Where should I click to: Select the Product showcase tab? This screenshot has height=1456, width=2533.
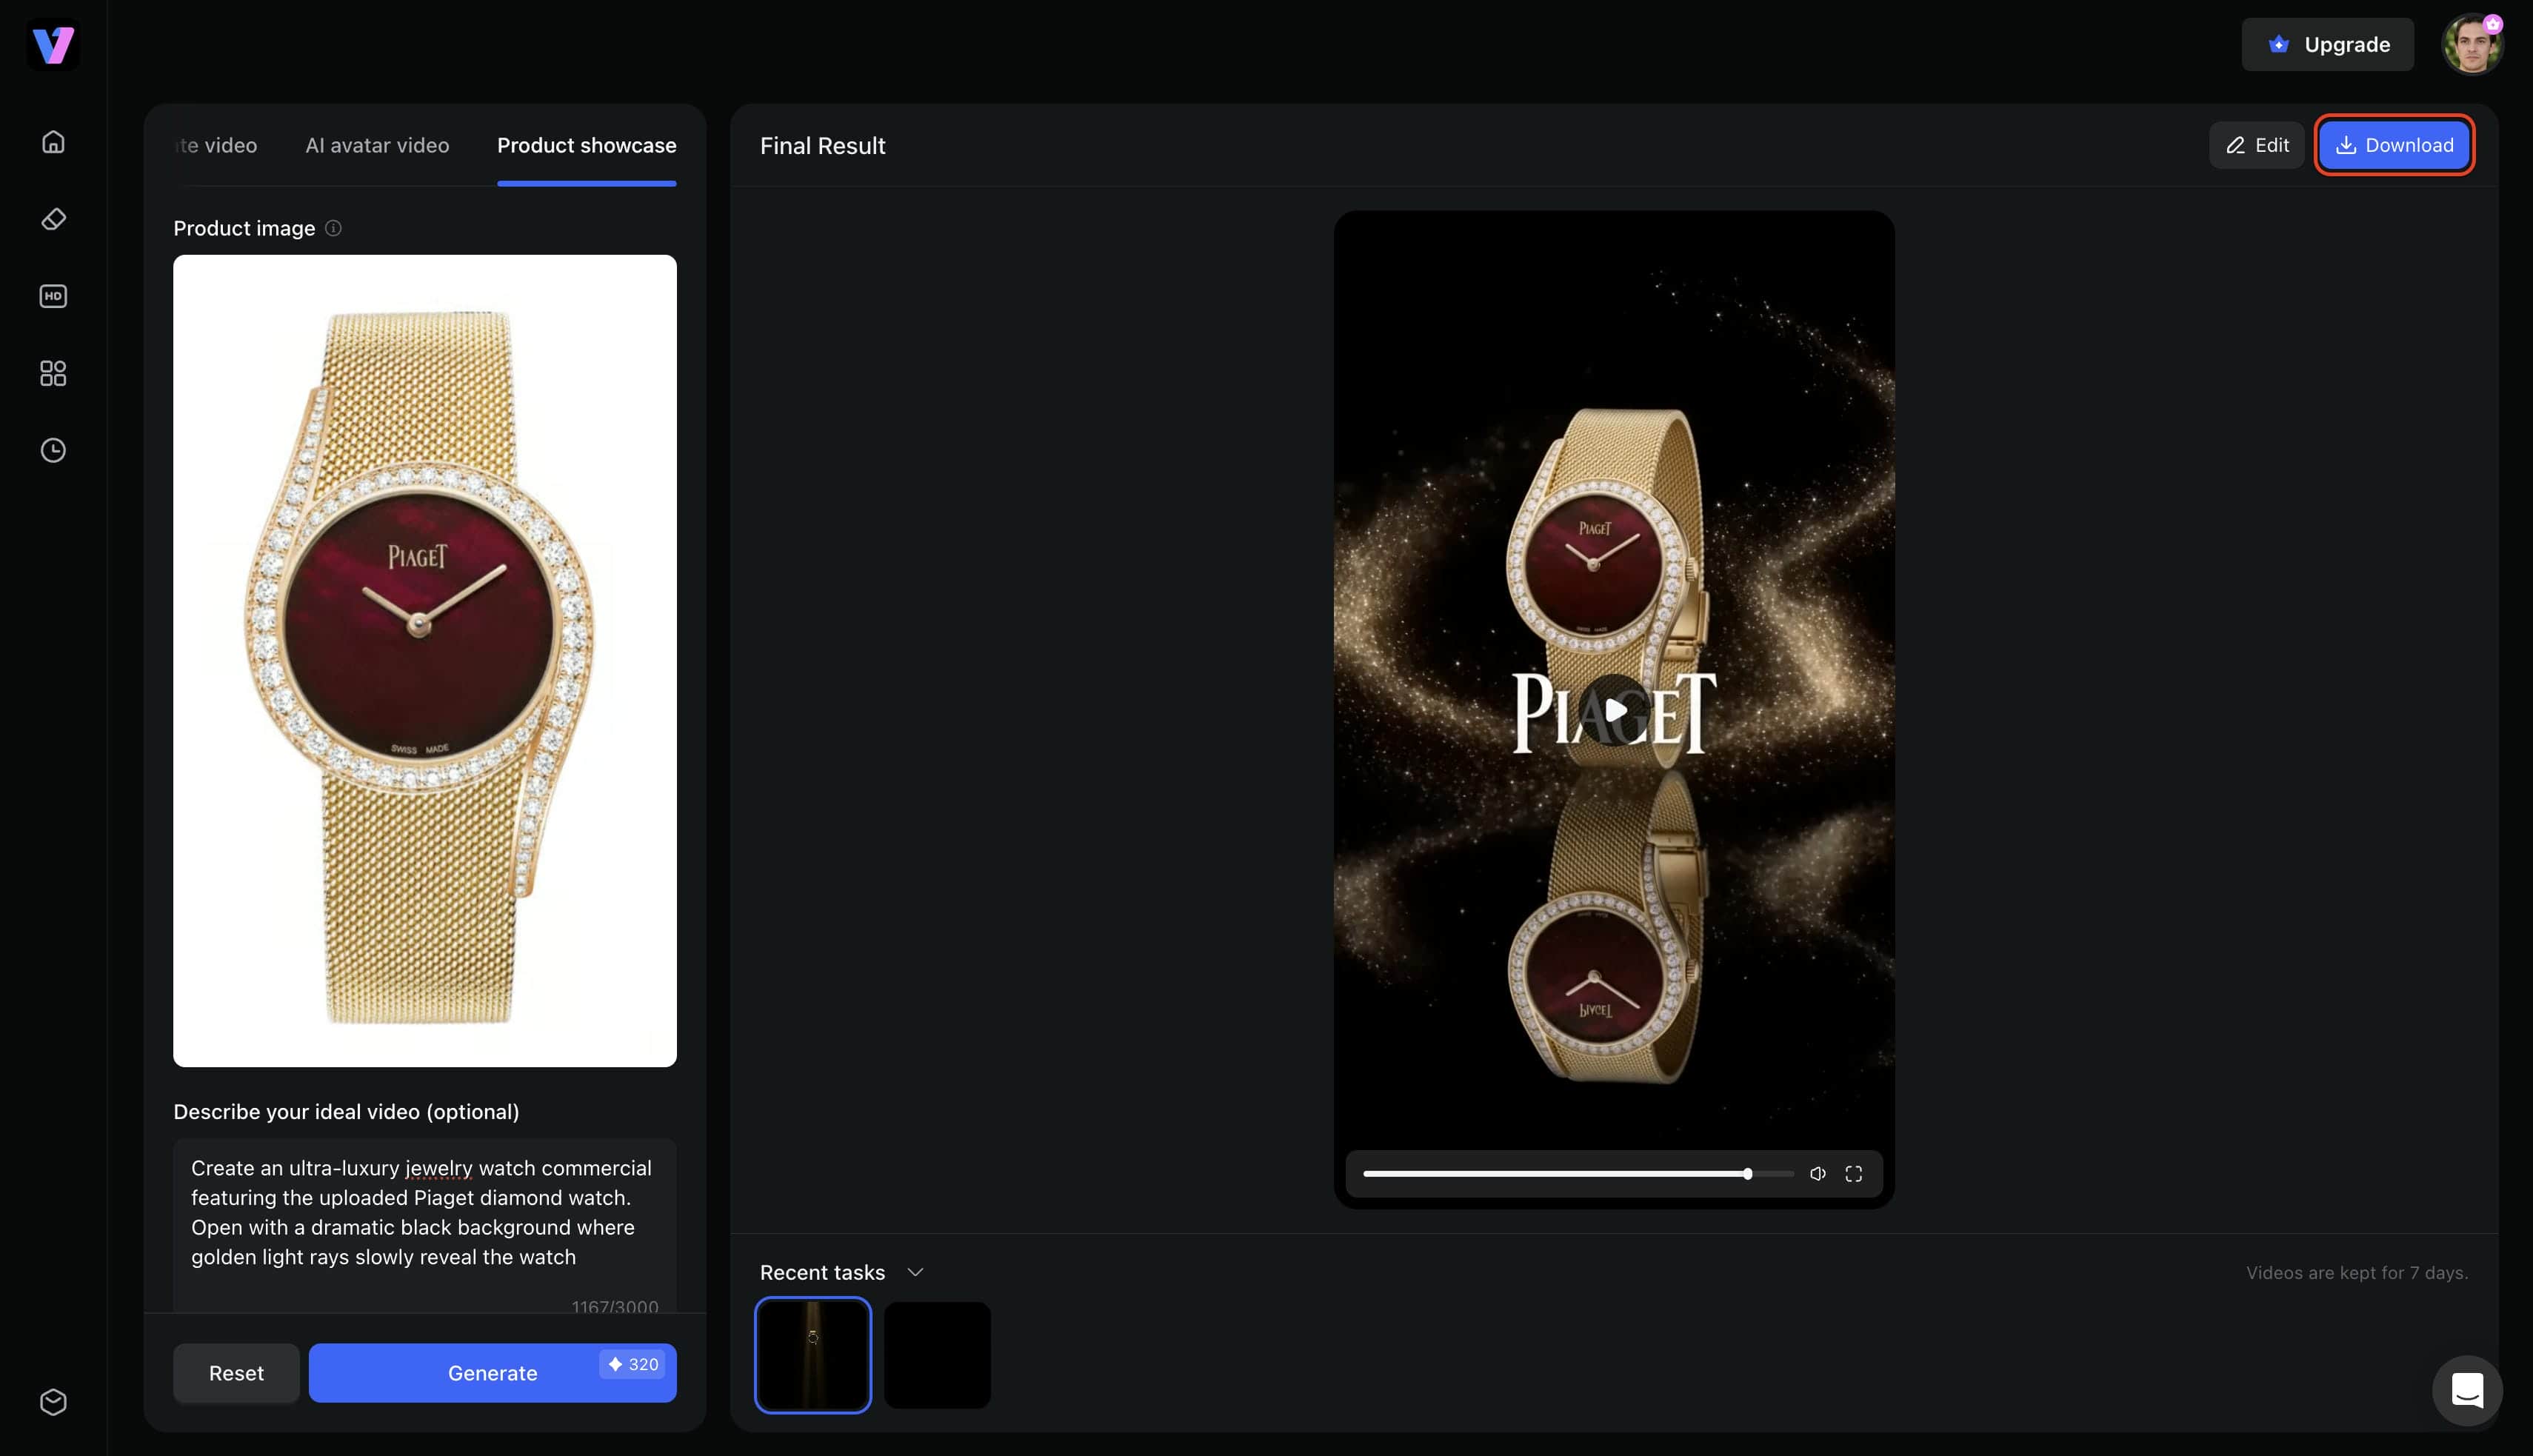586,145
